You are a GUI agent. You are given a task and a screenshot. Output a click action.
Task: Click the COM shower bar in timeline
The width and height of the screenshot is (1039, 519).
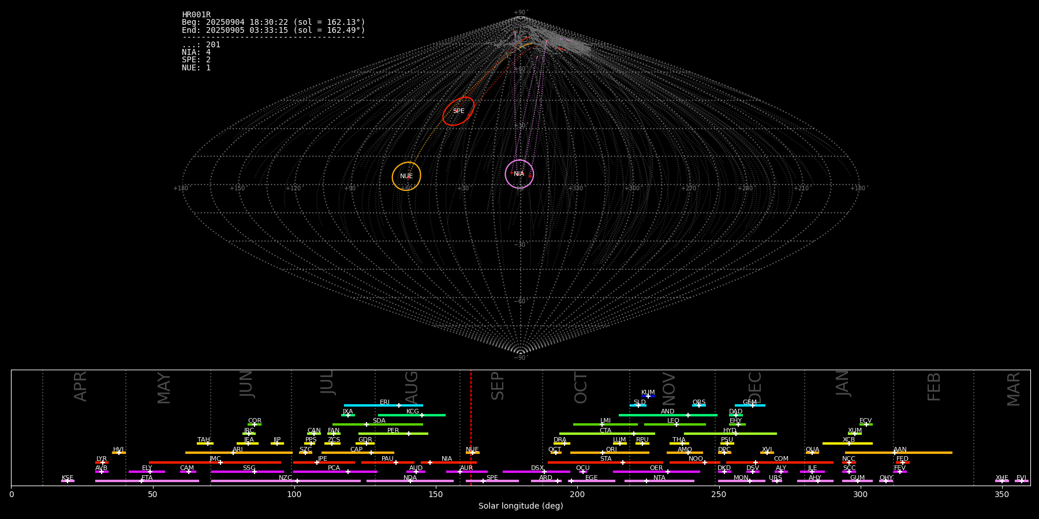(x=780, y=462)
